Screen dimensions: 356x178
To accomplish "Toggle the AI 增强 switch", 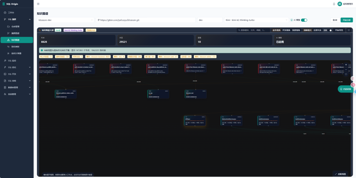I will click(x=304, y=20).
